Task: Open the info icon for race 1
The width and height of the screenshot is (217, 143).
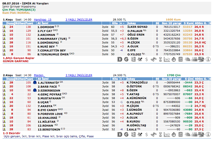Action: pos(208,59)
